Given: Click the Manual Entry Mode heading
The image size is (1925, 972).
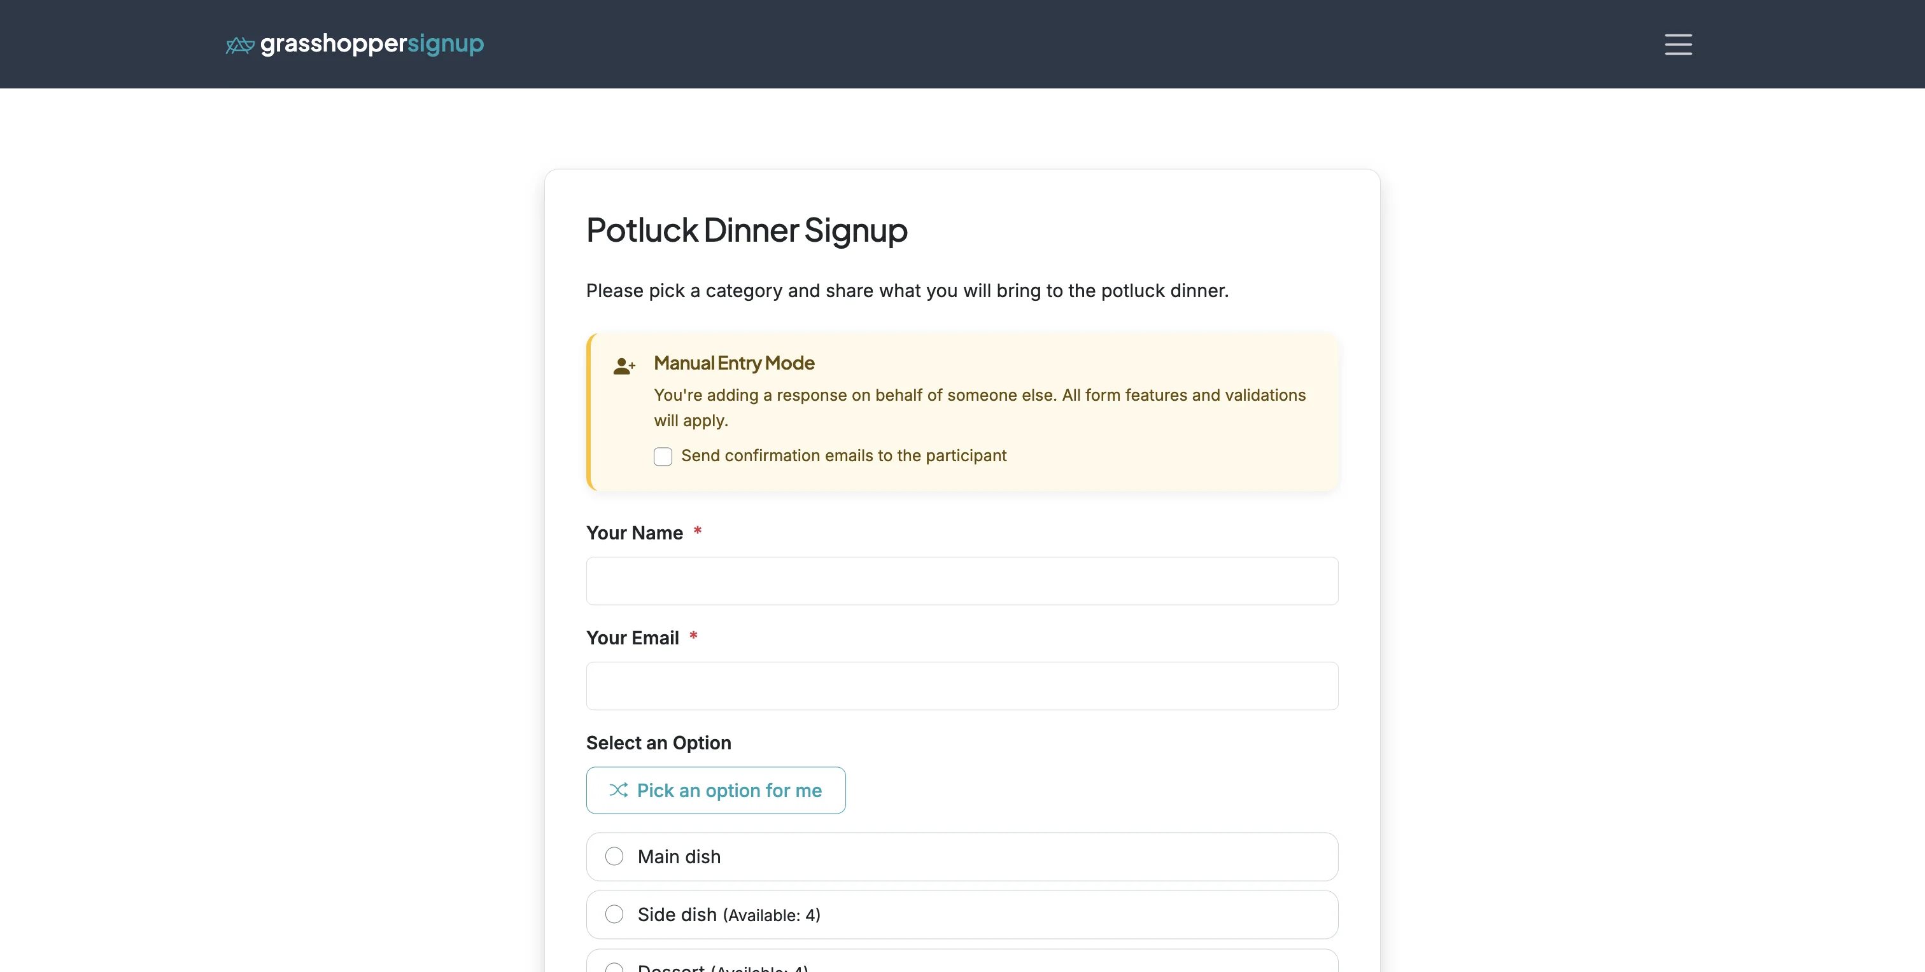Looking at the screenshot, I should tap(733, 363).
